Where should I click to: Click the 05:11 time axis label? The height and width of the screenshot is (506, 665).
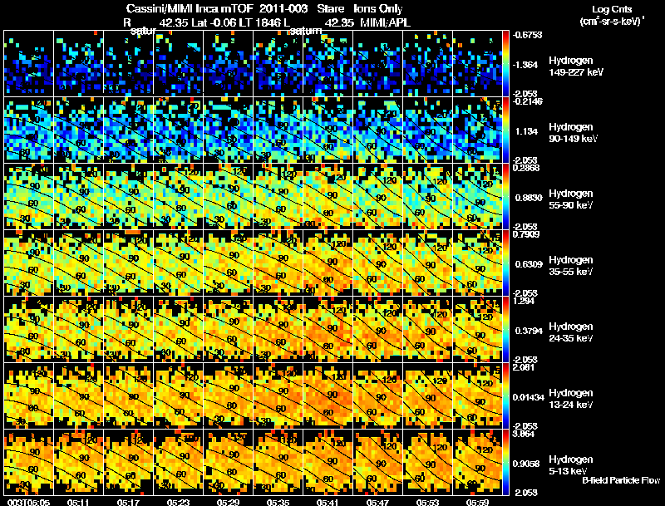coord(78,503)
